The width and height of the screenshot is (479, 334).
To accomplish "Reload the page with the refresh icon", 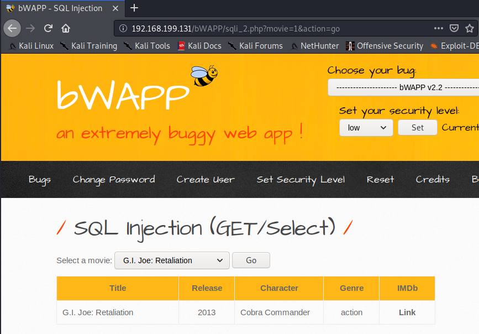I will [48, 28].
